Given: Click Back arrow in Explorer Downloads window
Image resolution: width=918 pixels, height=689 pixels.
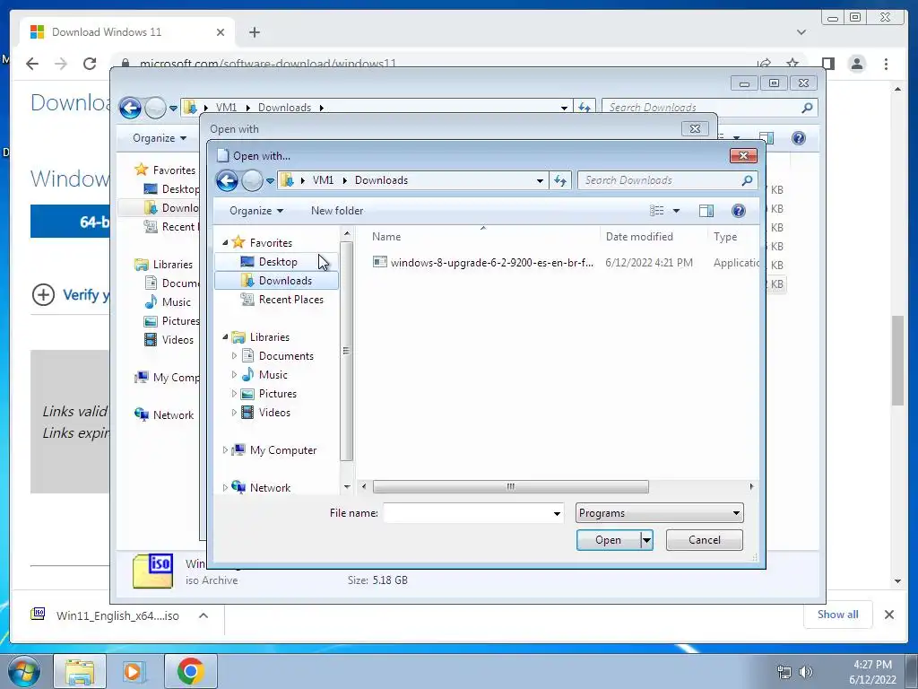Looking at the screenshot, I should click(x=130, y=108).
